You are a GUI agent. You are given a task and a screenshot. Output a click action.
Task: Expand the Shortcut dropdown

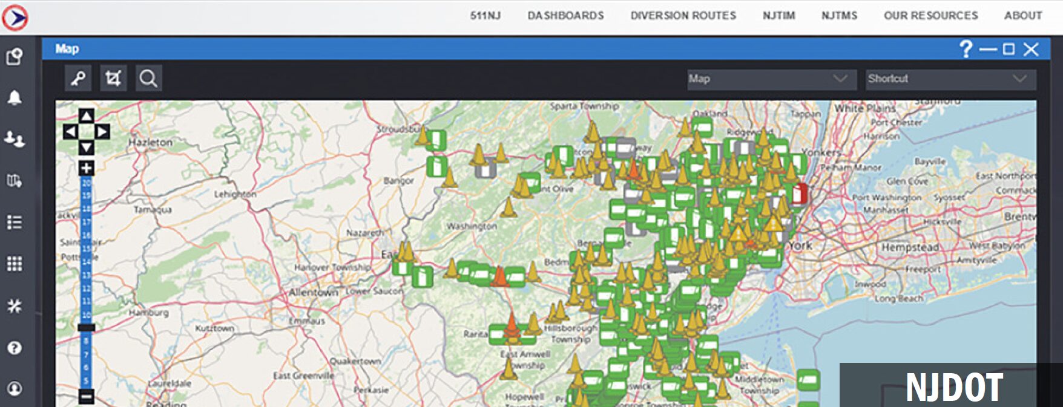tap(950, 79)
